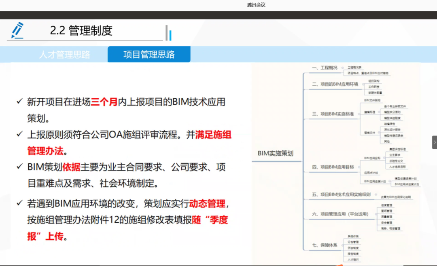Click the checkmark bullet before 上报原则须符合
Viewport: 437px width, 266px height.
19,133
